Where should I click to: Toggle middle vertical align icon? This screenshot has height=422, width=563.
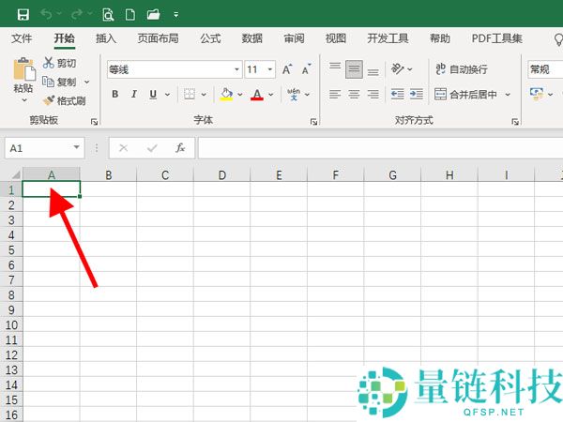354,68
